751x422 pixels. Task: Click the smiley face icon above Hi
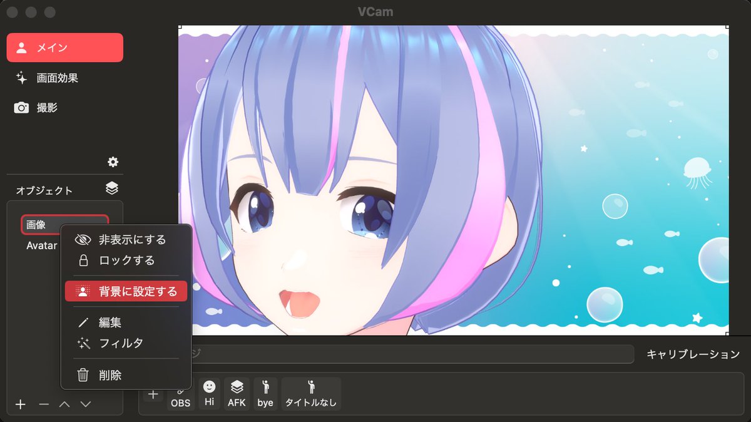pos(209,387)
